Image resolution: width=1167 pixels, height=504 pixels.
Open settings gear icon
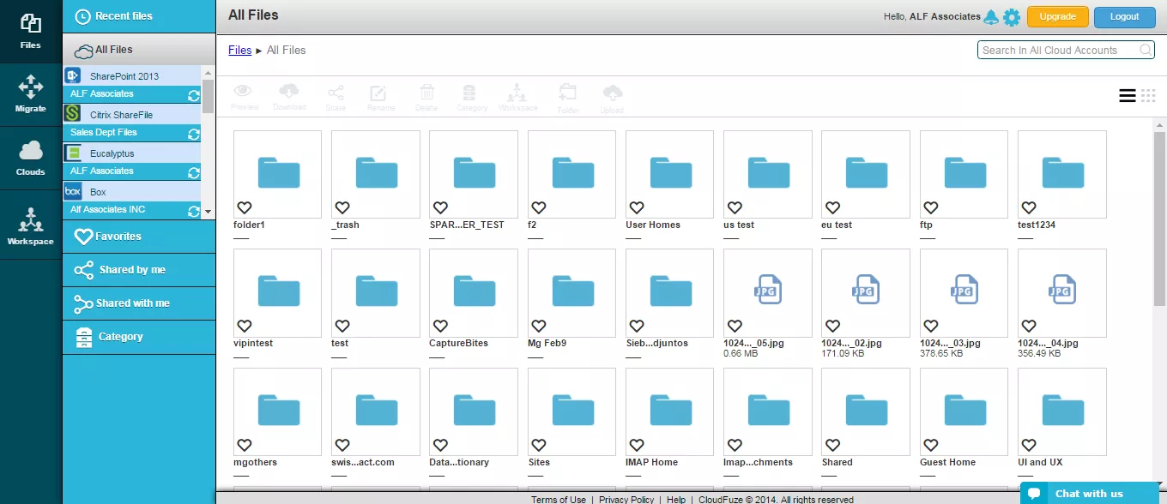coord(1012,16)
